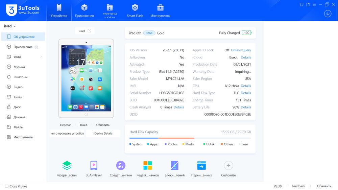338x190 pixels.
Task: Click the Apps legend color square
Action: click(148, 144)
